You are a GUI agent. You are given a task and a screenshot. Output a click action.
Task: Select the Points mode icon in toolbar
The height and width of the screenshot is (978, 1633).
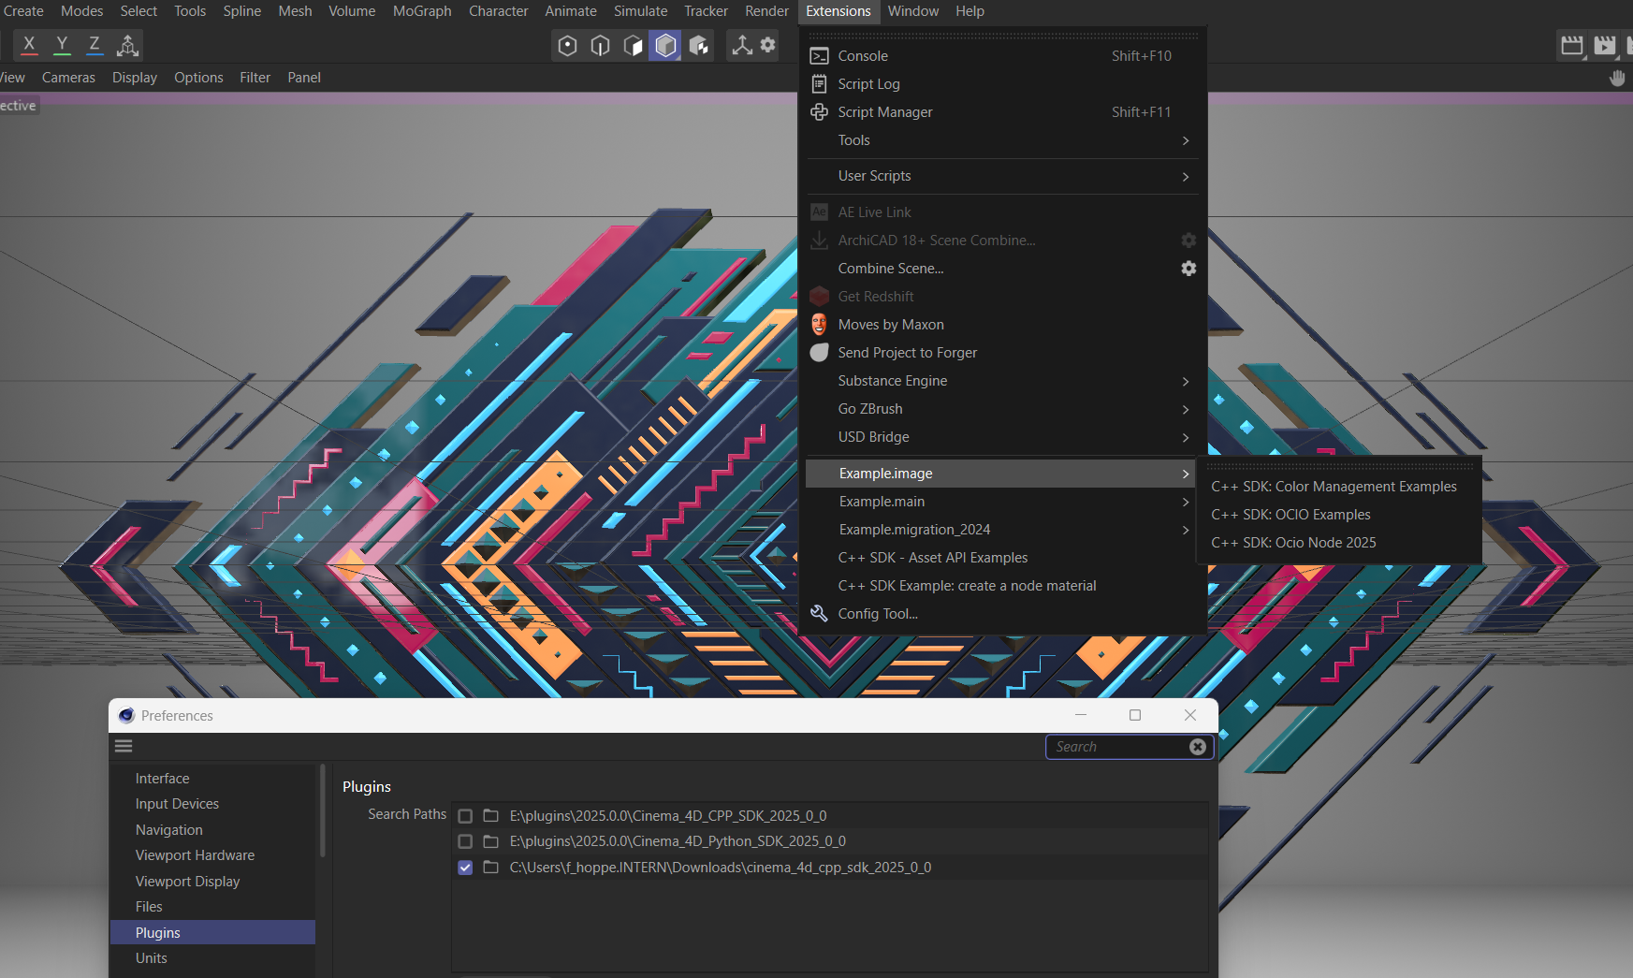(x=567, y=45)
